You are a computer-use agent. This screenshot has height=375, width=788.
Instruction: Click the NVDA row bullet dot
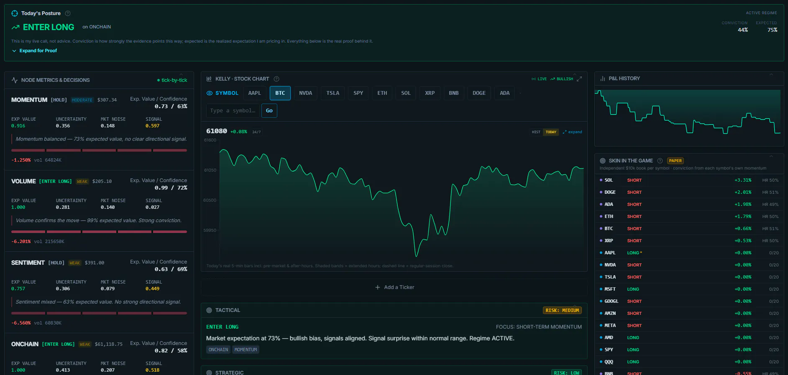click(601, 265)
